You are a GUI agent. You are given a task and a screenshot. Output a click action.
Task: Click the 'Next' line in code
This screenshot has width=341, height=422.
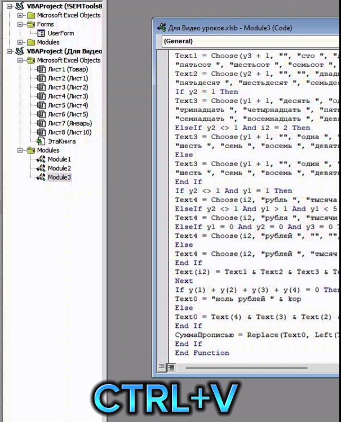[184, 281]
